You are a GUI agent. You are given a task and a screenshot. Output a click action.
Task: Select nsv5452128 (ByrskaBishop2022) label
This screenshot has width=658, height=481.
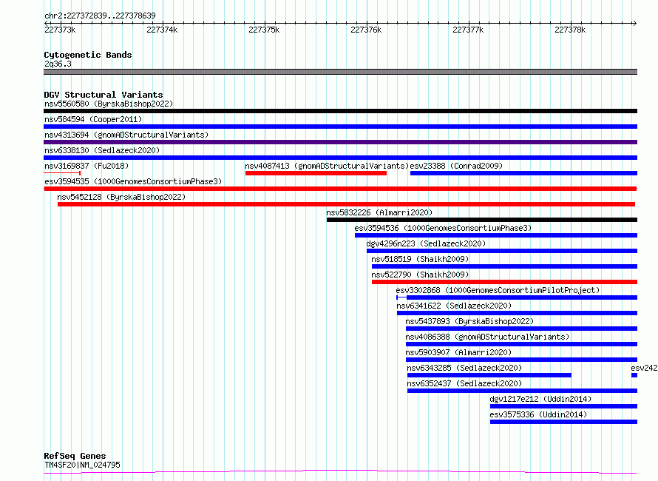(121, 197)
